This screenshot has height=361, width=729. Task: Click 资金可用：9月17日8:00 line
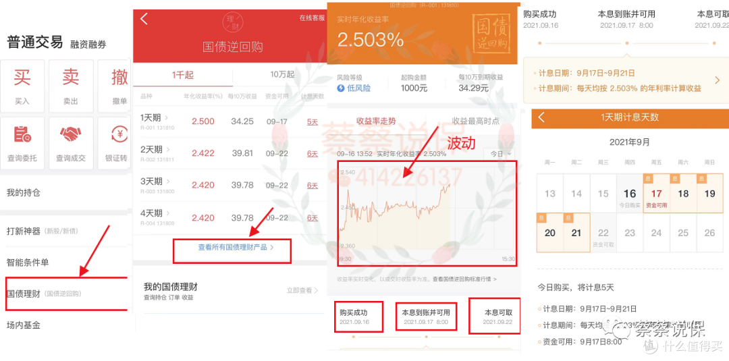580,341
